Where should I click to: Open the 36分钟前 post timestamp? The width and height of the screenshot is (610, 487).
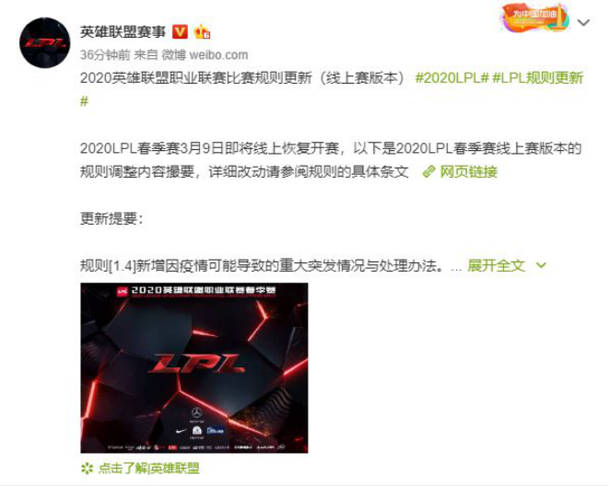(x=105, y=55)
